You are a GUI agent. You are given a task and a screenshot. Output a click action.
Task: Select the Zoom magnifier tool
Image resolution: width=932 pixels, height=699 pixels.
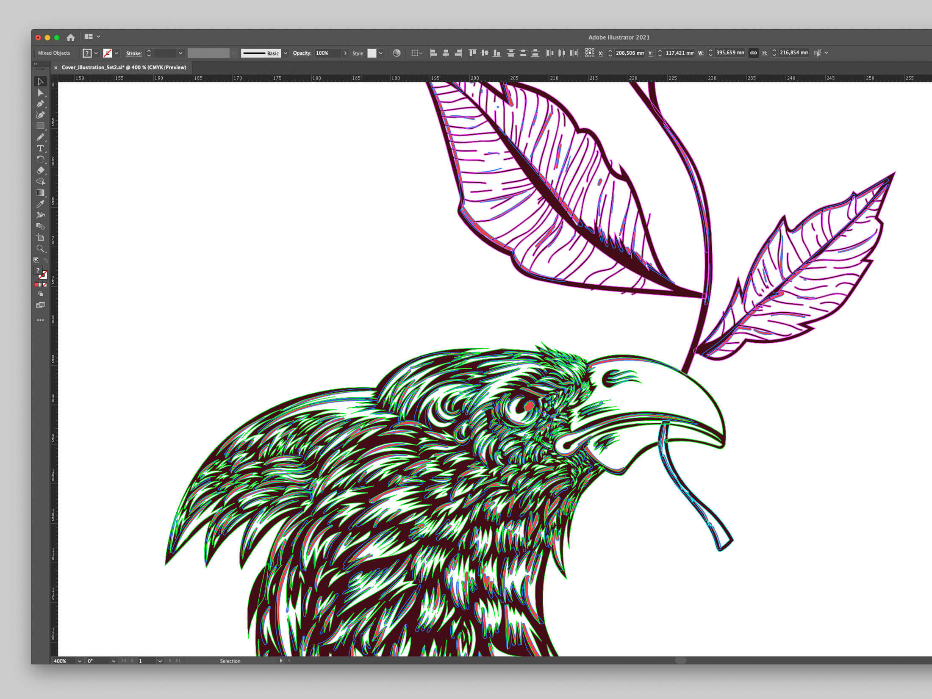click(41, 249)
